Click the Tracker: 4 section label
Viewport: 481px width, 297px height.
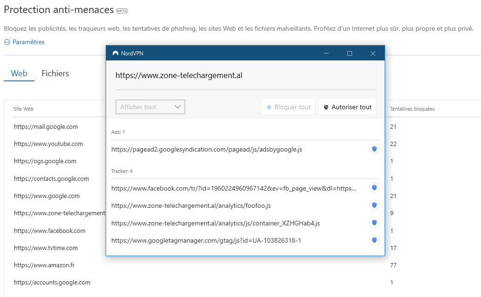122,171
